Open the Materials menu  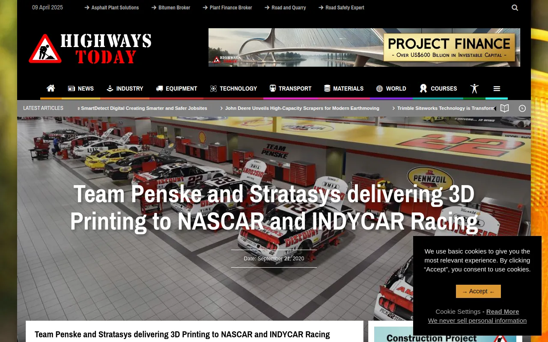(x=344, y=88)
